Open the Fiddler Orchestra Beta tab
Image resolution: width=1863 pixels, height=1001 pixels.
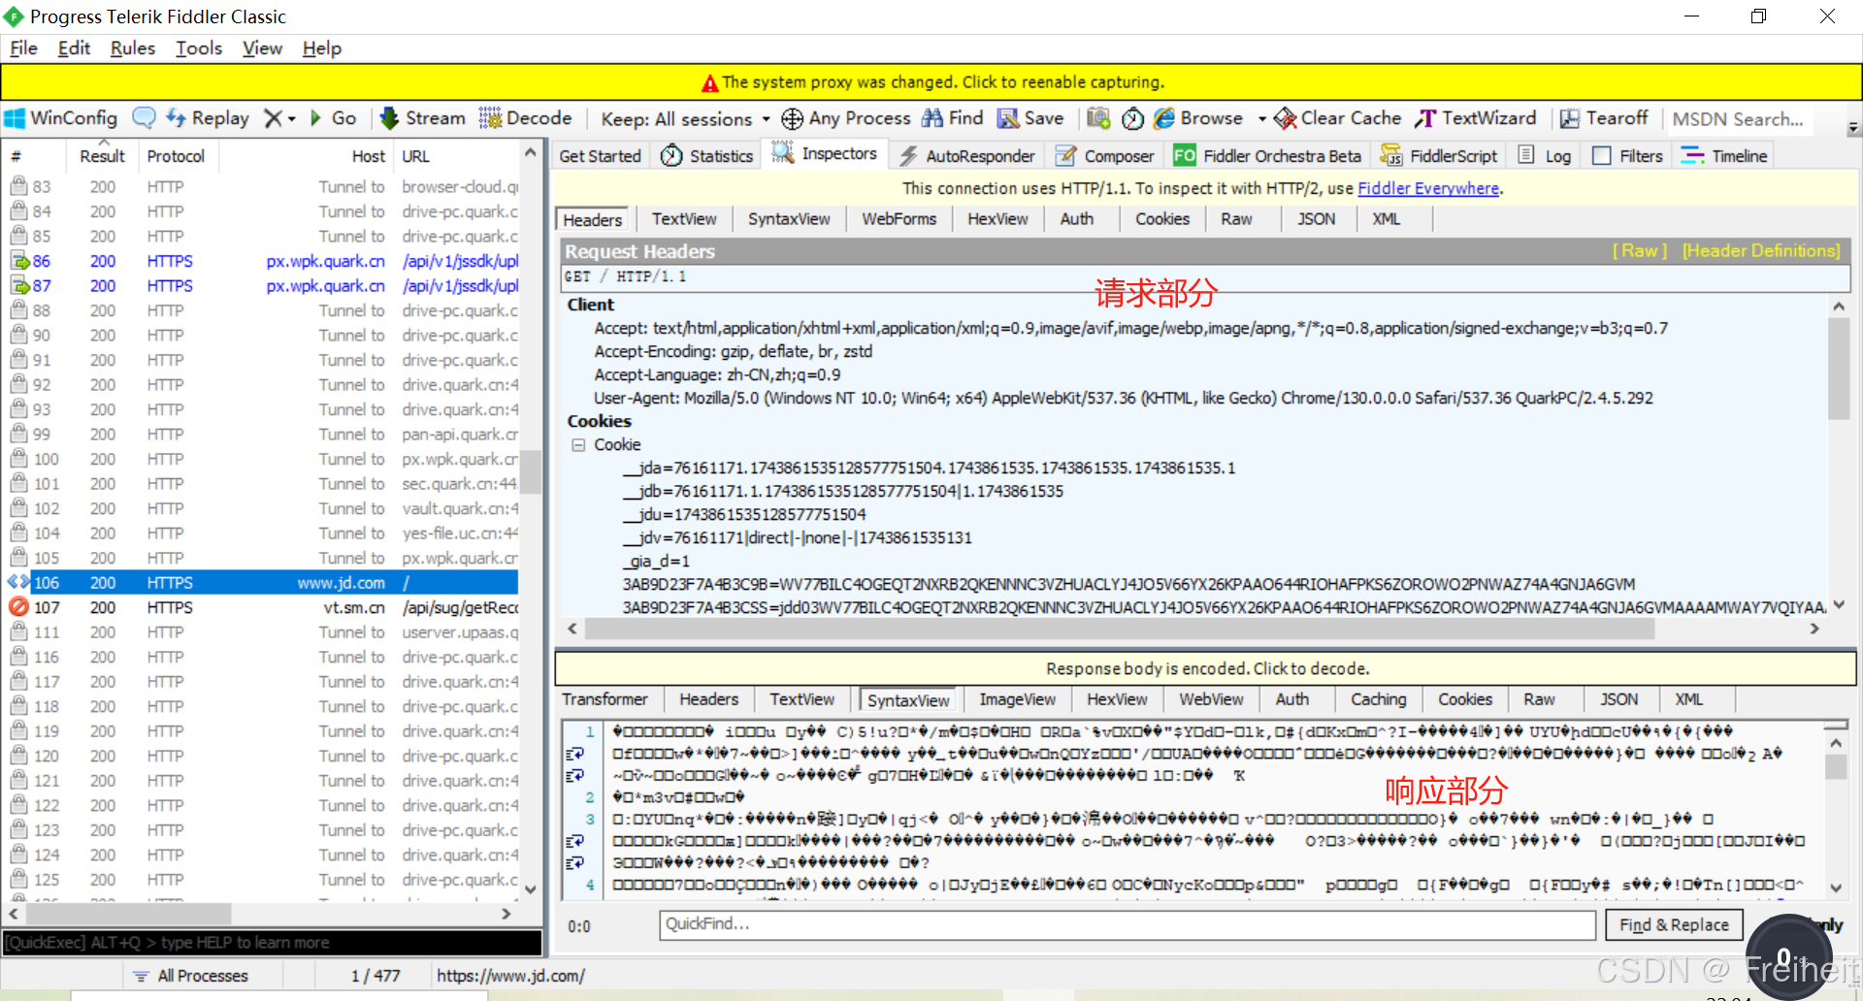coord(1267,156)
